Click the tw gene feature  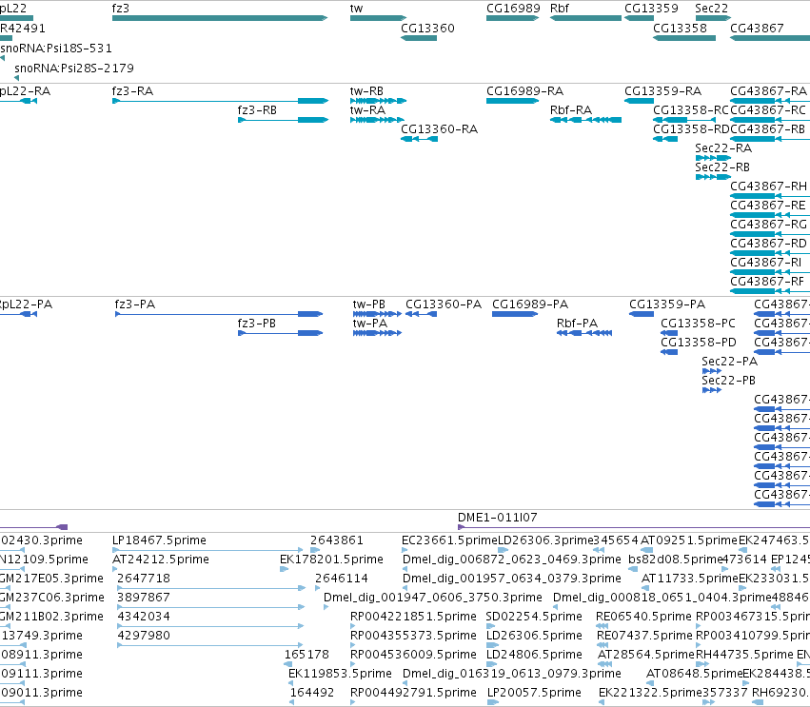tap(378, 18)
